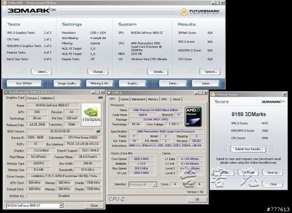Click the GPU-Z Name field NVIDIA GeForce 9800 GT
The height and width of the screenshot is (213, 292).
click(53, 105)
